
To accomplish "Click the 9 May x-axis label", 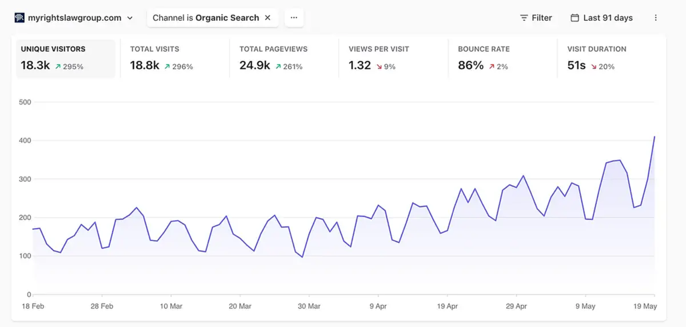I will tap(586, 306).
